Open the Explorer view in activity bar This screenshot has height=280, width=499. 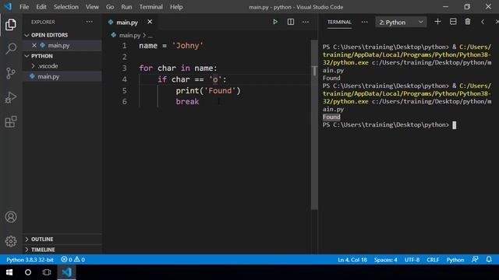11,25
